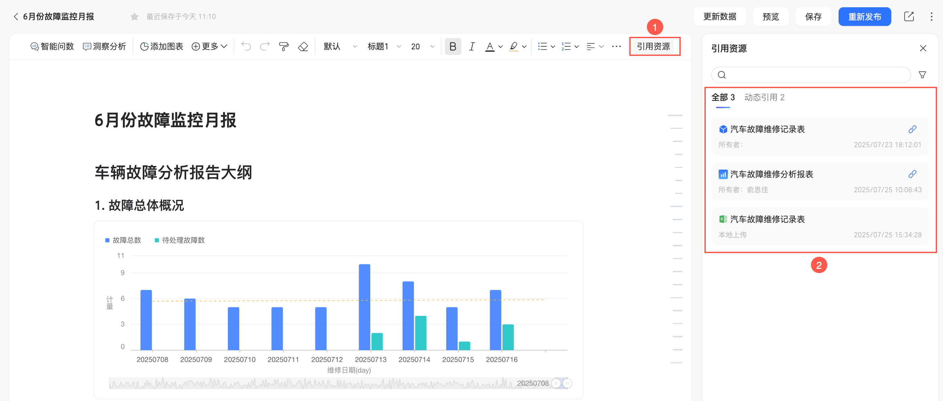This screenshot has width=943, height=401.
Task: Click the star favorite icon
Action: pos(134,17)
